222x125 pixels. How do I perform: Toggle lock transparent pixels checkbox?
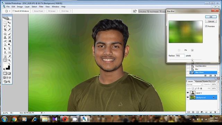(193, 89)
